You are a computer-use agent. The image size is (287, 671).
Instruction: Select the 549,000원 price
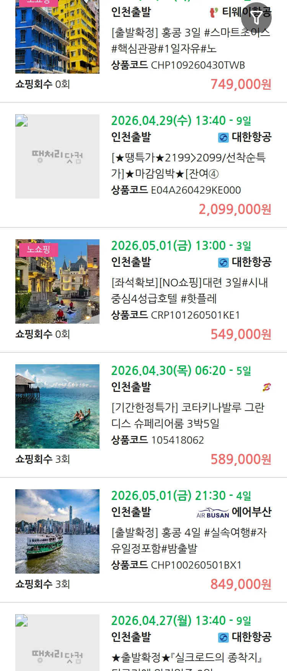(241, 334)
